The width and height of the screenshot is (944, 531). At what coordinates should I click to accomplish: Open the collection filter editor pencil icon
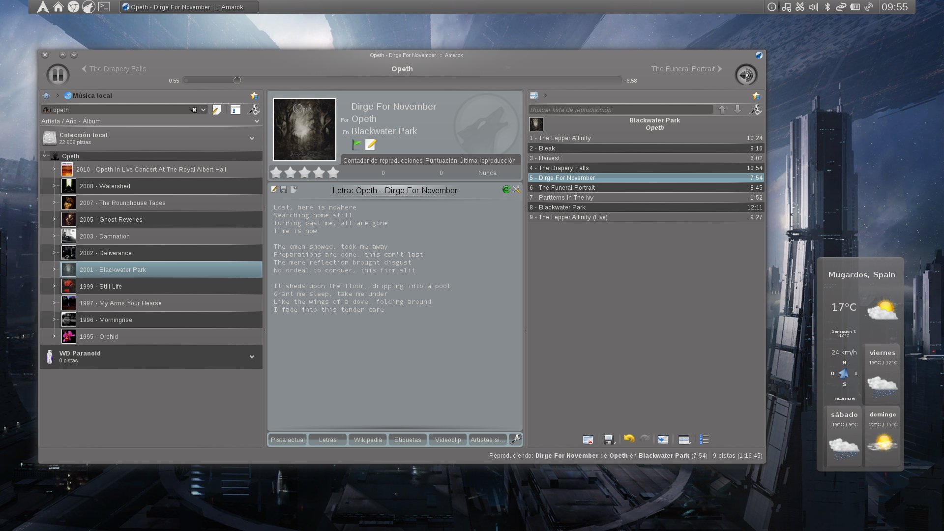(x=216, y=110)
